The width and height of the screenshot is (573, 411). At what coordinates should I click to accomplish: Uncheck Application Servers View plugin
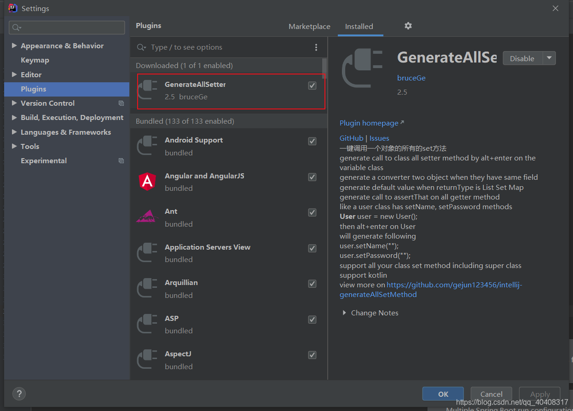312,248
